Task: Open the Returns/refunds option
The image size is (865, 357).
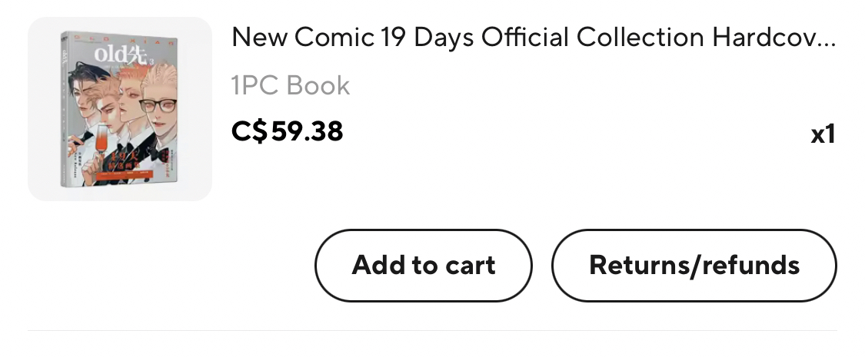Action: pyautogui.click(x=694, y=266)
